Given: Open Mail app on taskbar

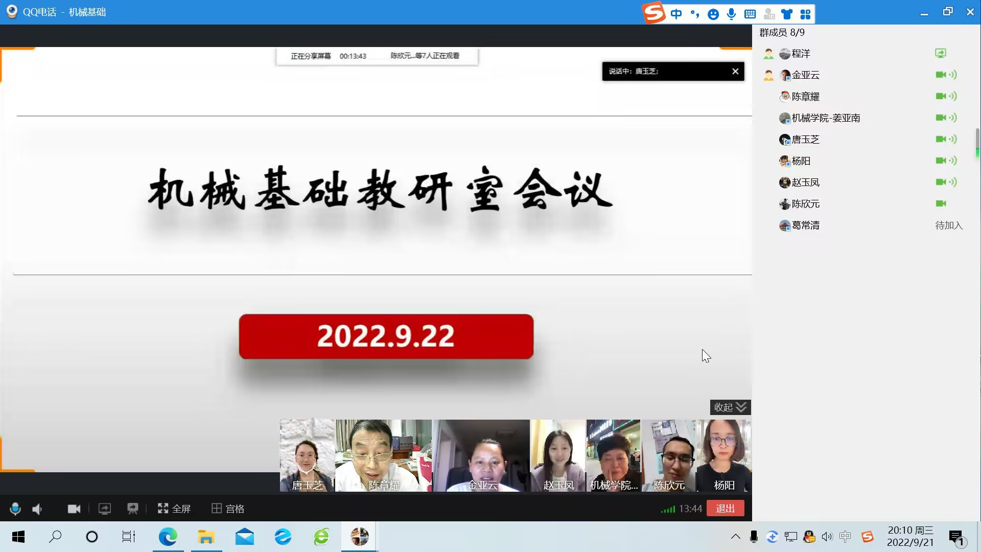Looking at the screenshot, I should click(245, 537).
